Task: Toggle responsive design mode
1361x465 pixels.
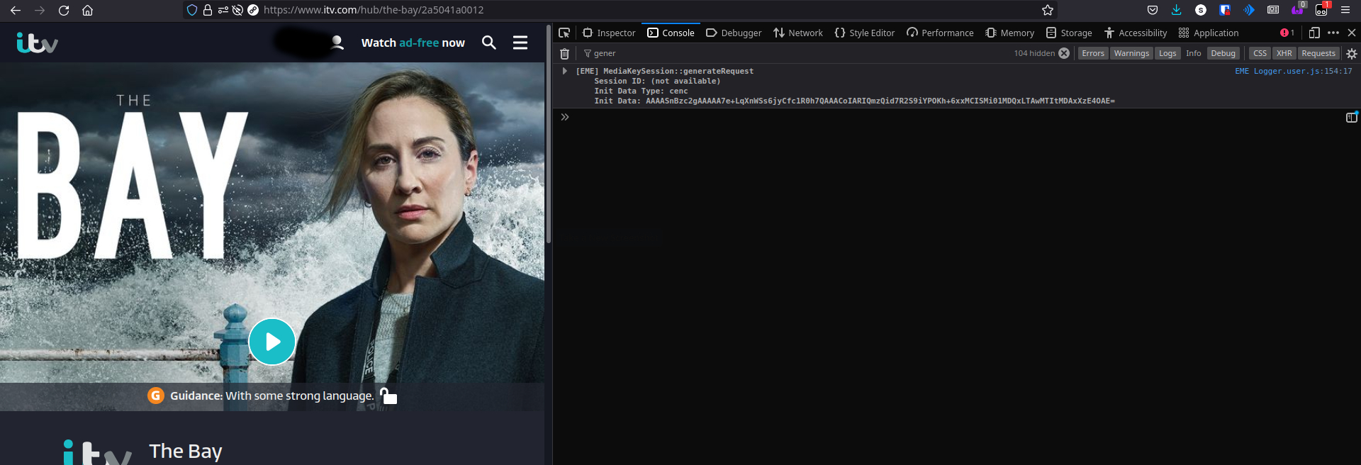Action: point(1314,33)
